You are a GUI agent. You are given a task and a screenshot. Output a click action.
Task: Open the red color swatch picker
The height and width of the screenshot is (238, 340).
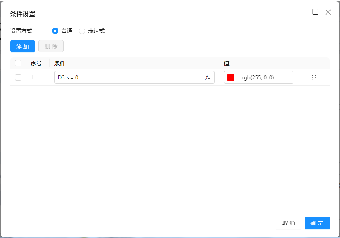231,77
